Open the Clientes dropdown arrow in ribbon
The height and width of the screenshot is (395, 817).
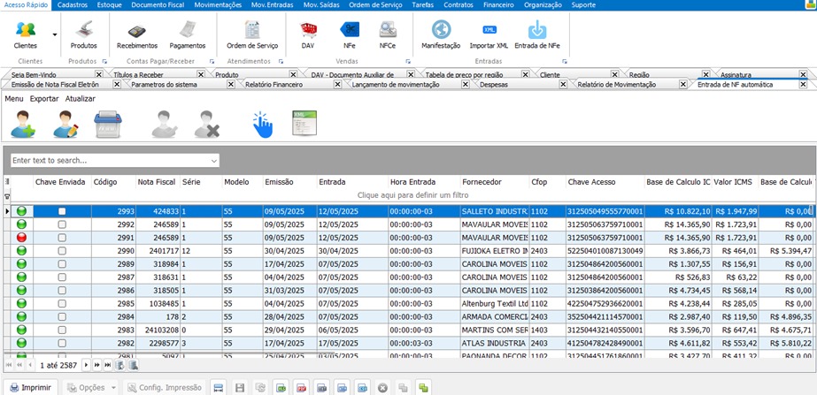tap(54, 34)
